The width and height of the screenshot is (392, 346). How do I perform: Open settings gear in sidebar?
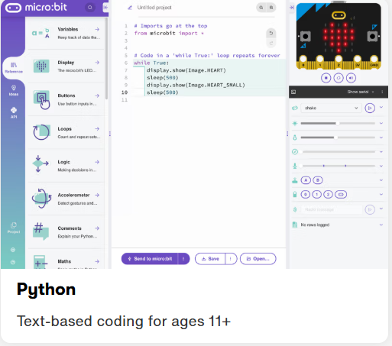(13, 250)
